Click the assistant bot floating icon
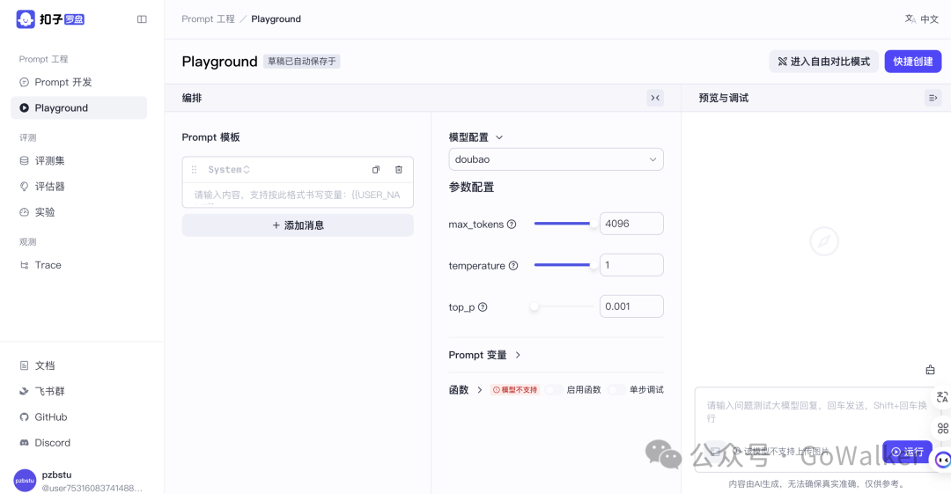Image resolution: width=951 pixels, height=494 pixels. click(x=943, y=460)
